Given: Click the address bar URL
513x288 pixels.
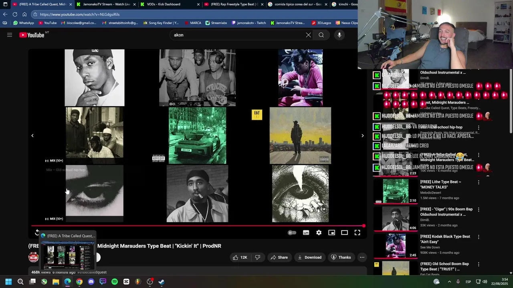Looking at the screenshot, I should click(x=80, y=14).
